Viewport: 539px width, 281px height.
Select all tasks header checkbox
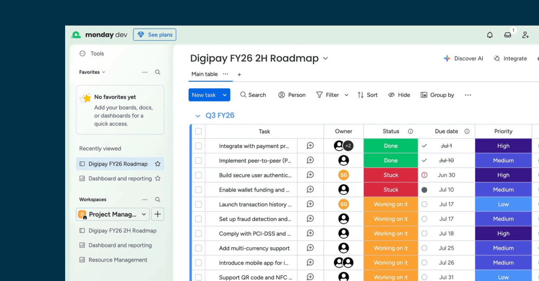[x=199, y=131]
